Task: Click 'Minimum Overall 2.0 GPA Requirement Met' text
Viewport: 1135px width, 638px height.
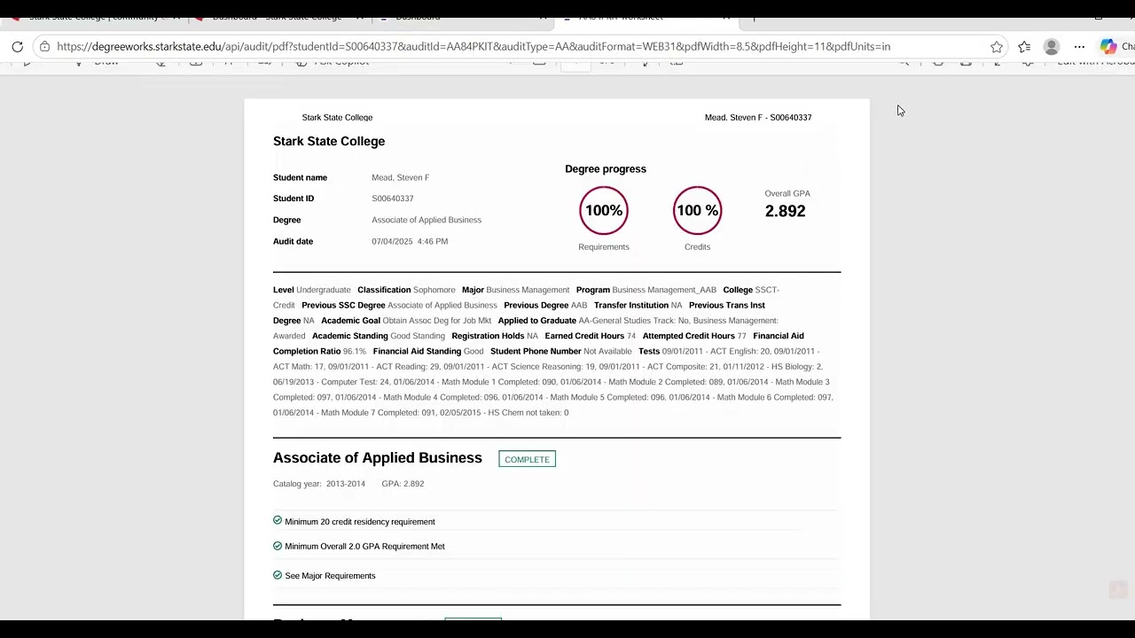Action: [364, 547]
